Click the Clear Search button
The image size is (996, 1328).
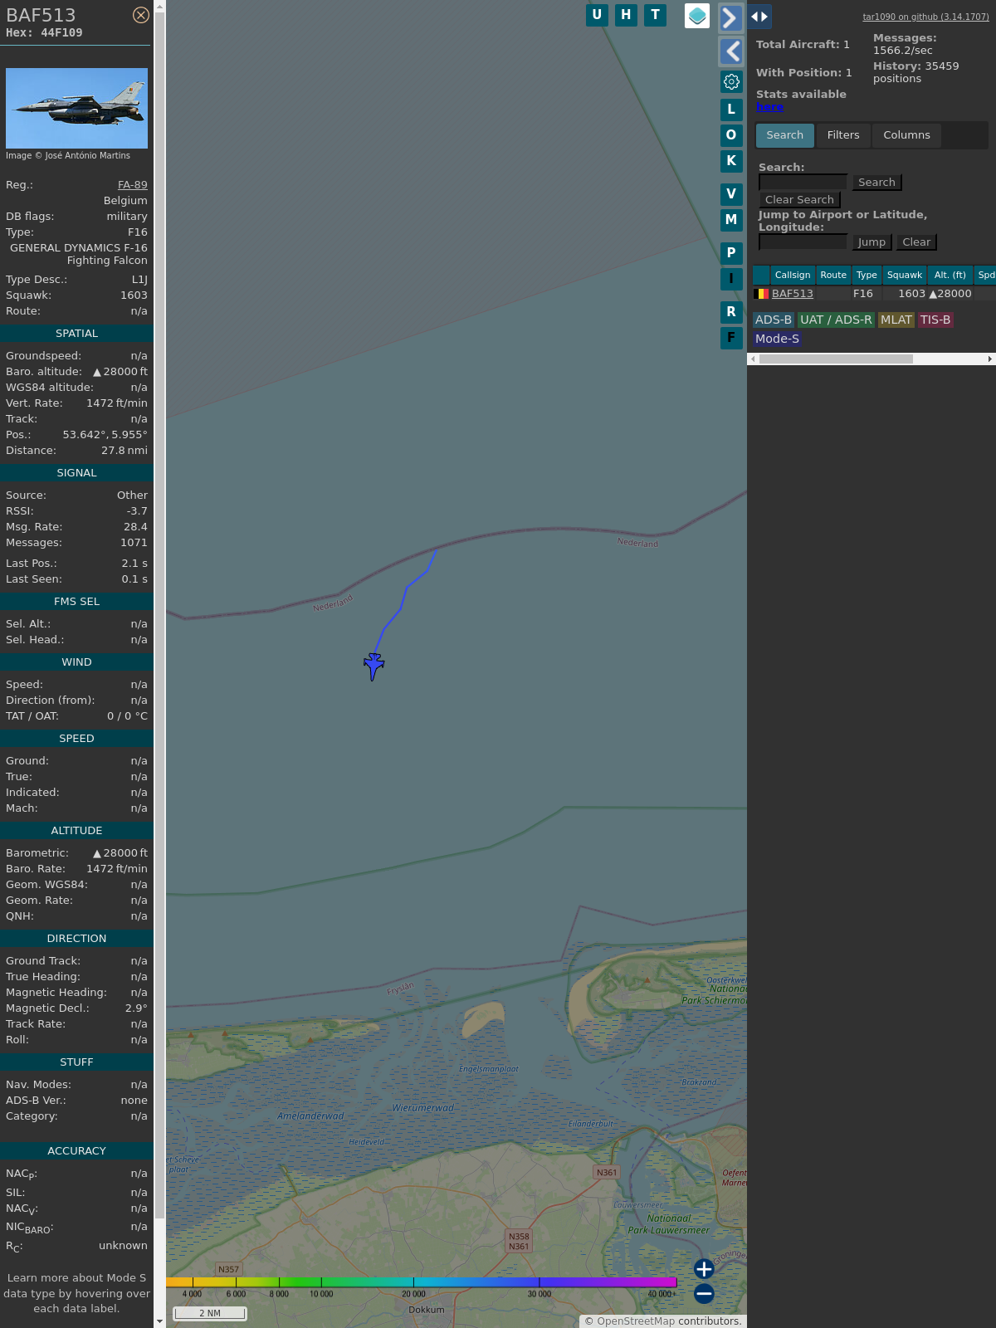[x=799, y=200]
